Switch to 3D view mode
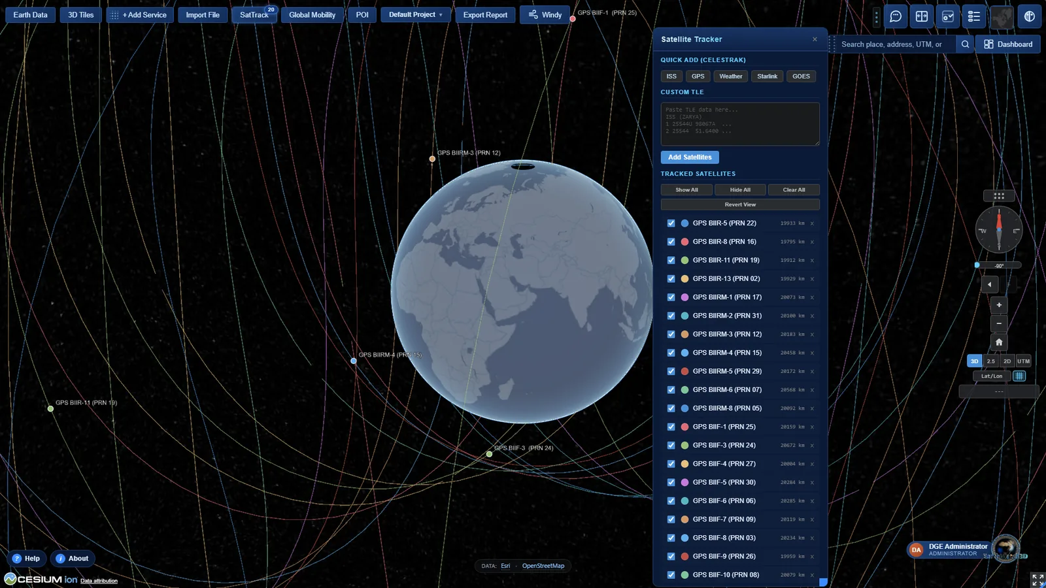Screen dimensions: 1046x588 pos(974,361)
